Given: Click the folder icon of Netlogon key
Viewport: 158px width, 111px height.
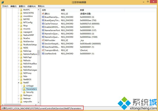Looking at the screenshot, I should pyautogui.click(x=21, y=95).
